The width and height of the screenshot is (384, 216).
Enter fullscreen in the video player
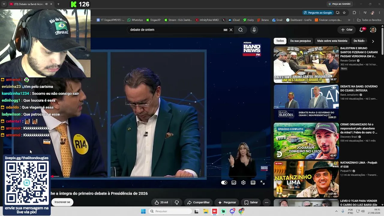coord(262,182)
